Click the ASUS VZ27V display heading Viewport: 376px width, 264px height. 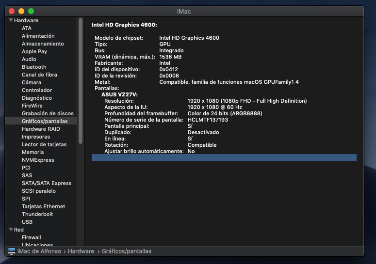click(x=119, y=94)
